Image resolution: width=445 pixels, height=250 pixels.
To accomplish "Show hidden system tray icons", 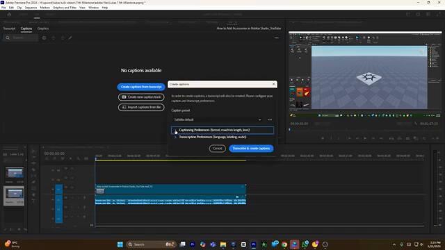I will (x=394, y=244).
